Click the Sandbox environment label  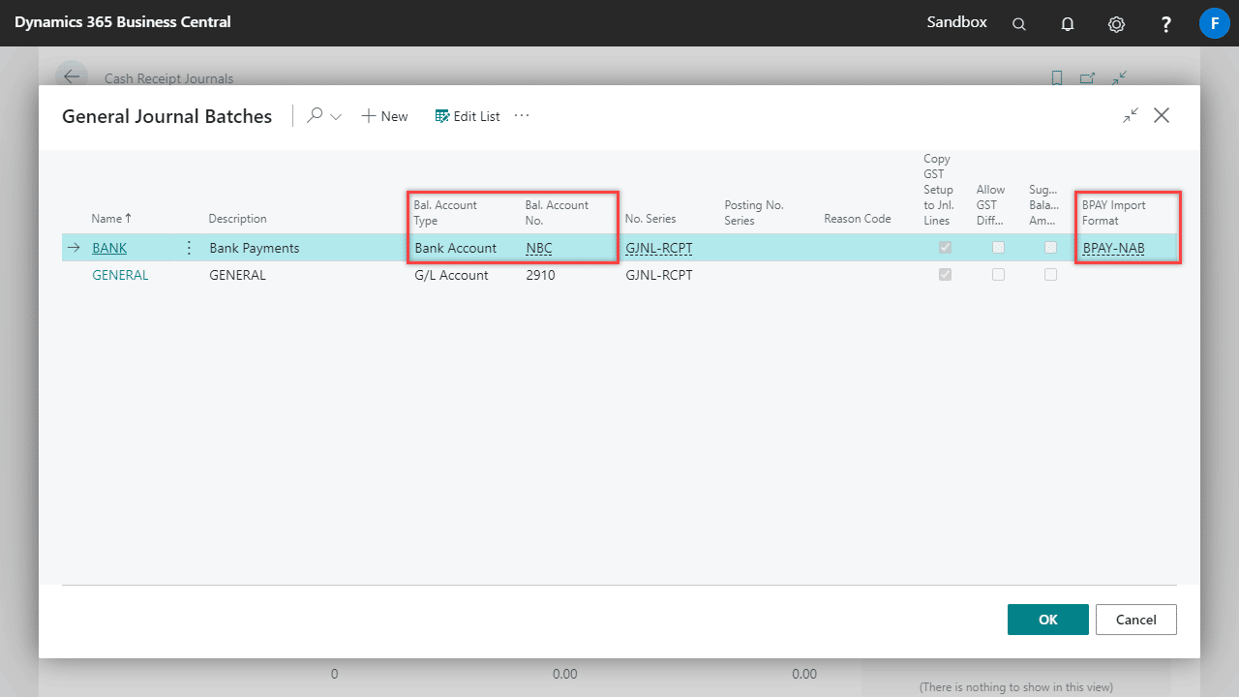tap(956, 21)
